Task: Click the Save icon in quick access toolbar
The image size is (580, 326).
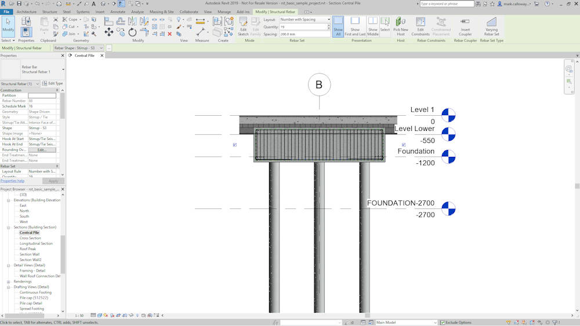Action: point(19,3)
